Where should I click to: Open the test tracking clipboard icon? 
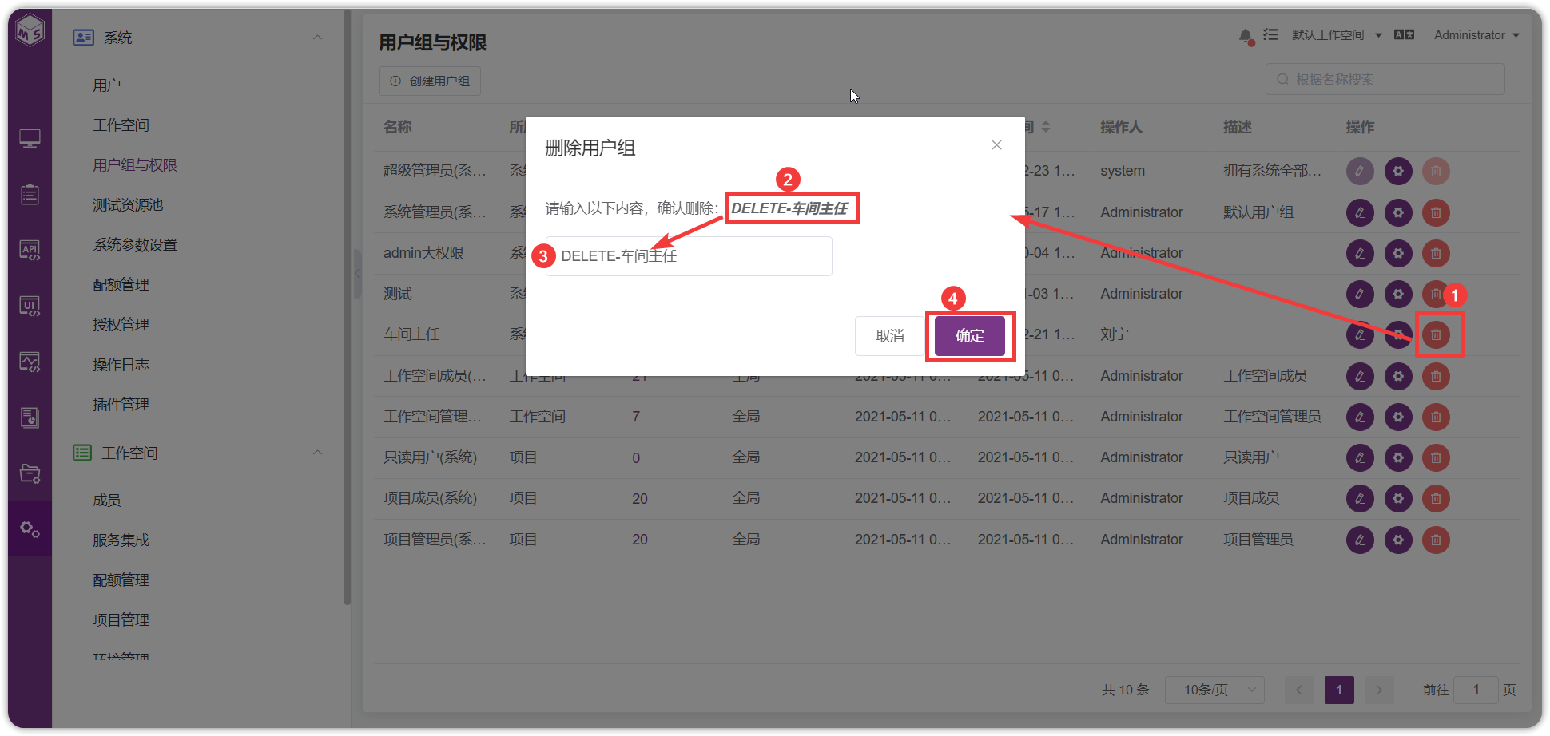(30, 195)
